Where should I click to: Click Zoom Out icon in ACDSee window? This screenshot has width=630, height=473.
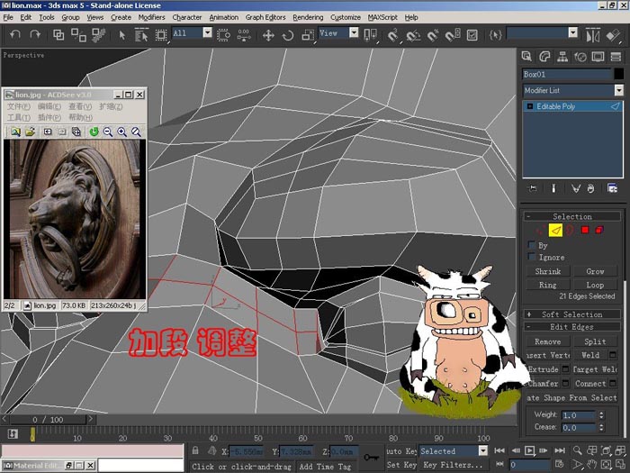(108, 132)
